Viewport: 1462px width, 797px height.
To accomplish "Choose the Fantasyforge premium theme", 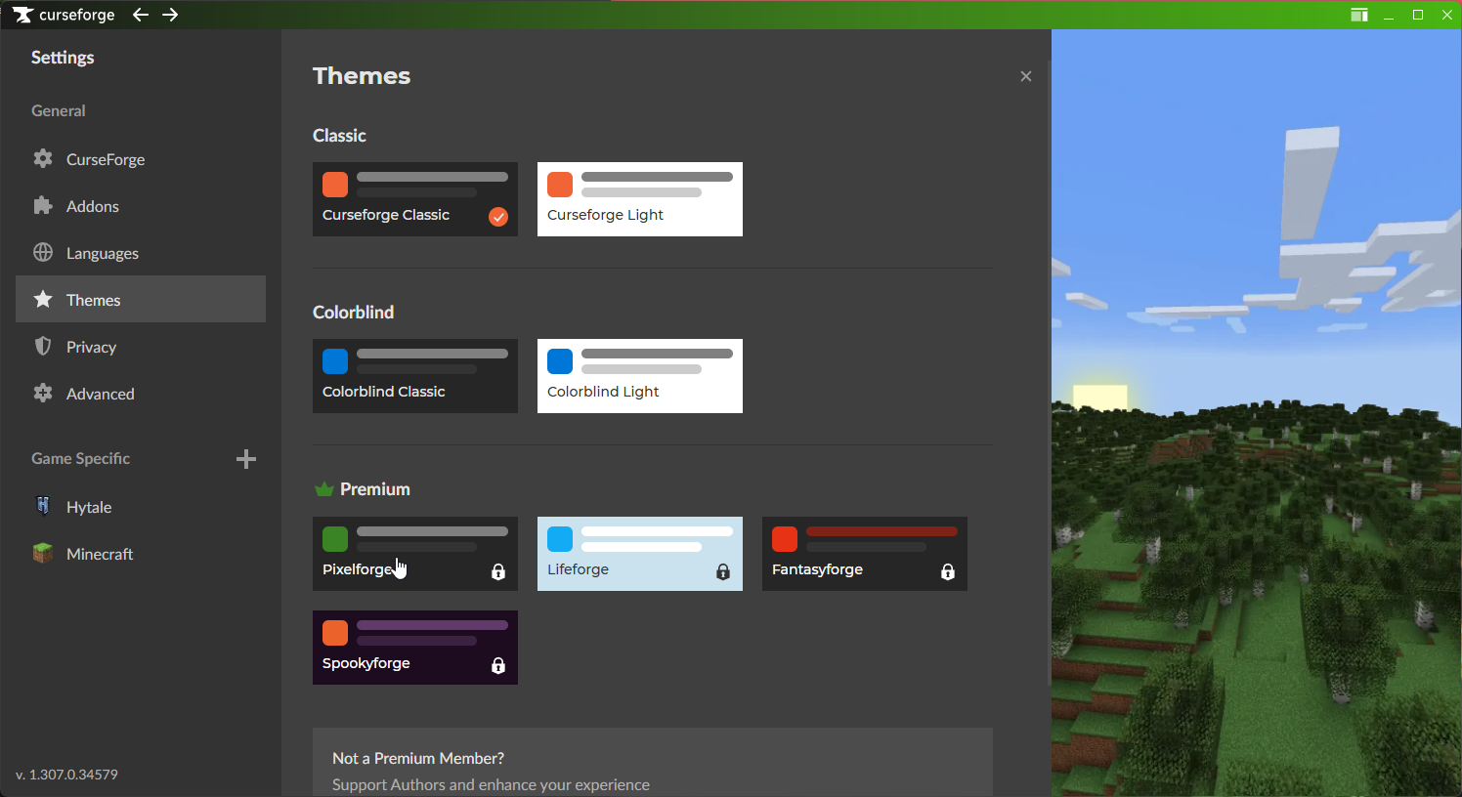I will click(865, 554).
